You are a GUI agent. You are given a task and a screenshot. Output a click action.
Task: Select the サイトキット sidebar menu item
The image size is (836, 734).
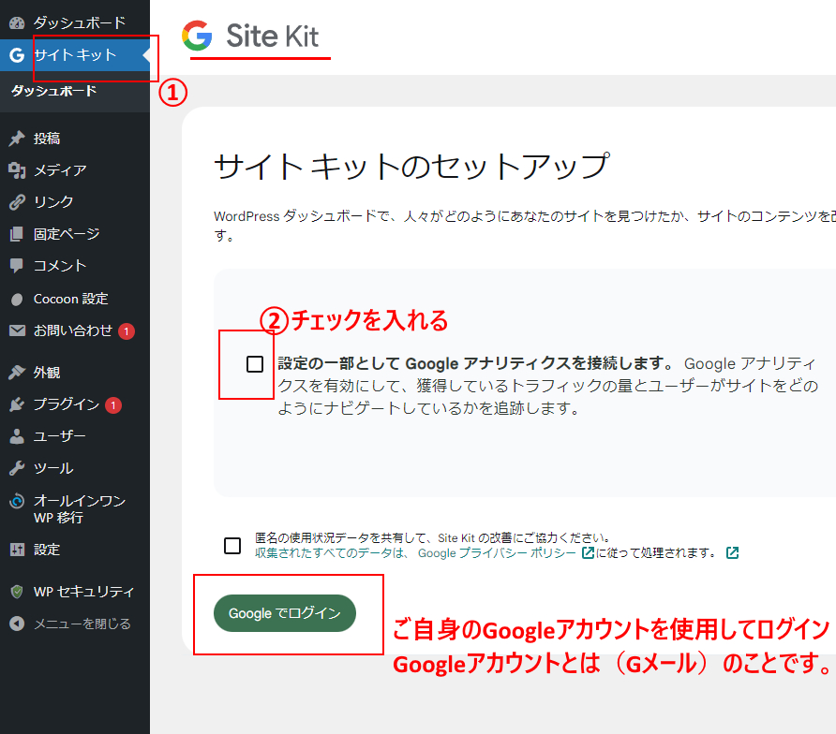[75, 56]
